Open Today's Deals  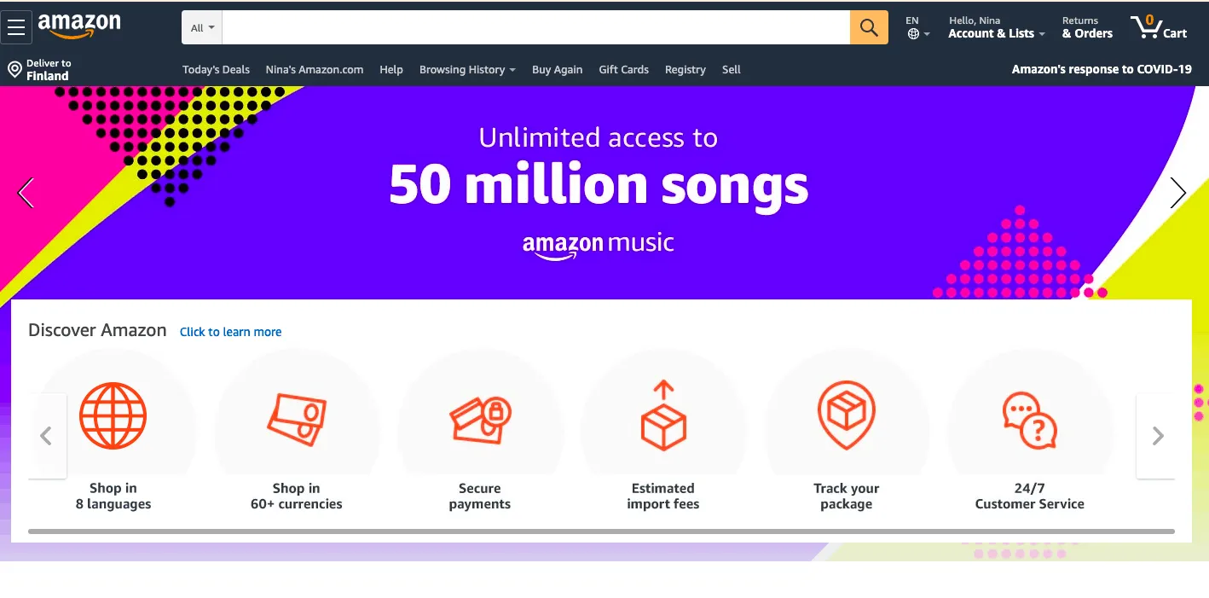coord(216,70)
